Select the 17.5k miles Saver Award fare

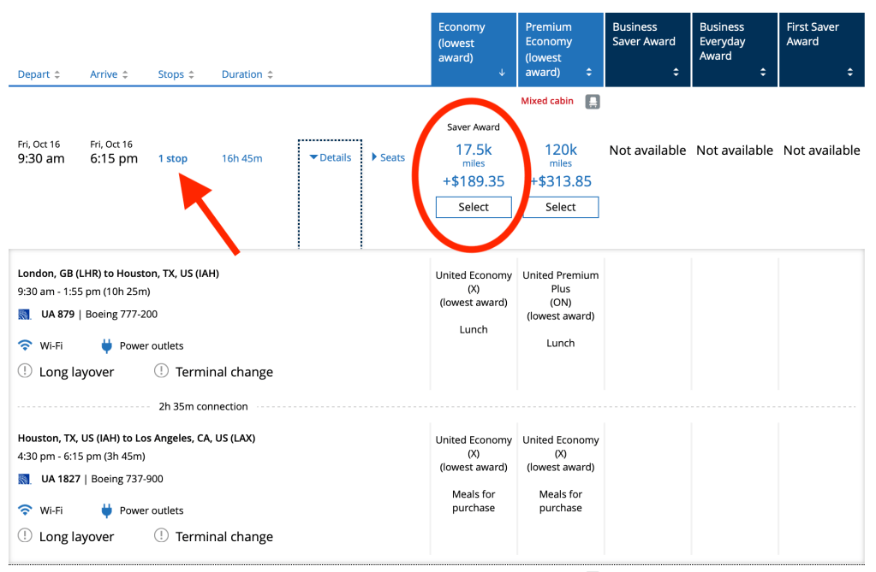(x=474, y=207)
